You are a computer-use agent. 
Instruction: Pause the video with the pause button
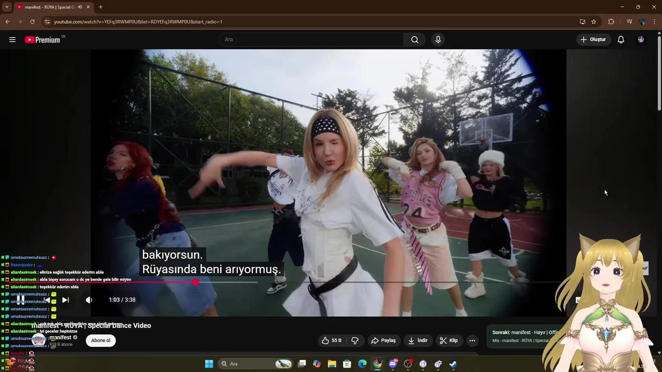click(x=21, y=300)
